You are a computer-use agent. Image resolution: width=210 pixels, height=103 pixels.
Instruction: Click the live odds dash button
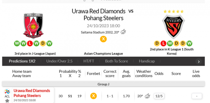click(x=197, y=96)
